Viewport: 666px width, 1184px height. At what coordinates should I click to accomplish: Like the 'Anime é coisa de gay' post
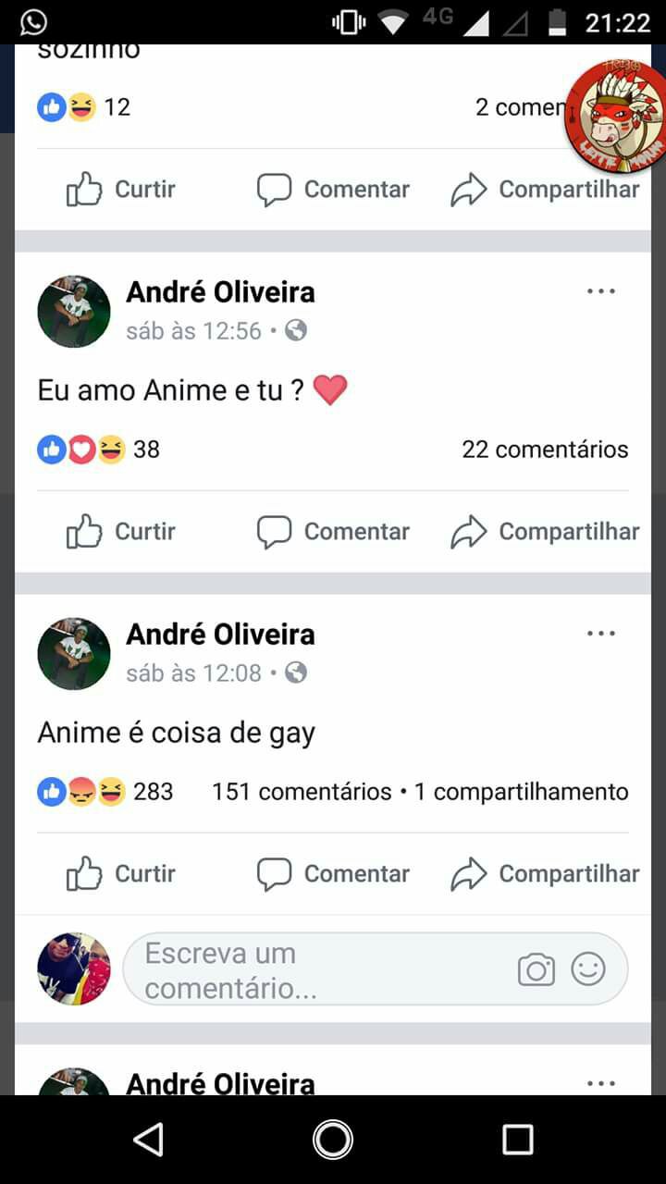[x=120, y=874]
